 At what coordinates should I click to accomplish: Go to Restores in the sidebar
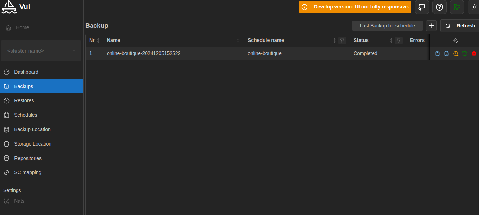(24, 100)
